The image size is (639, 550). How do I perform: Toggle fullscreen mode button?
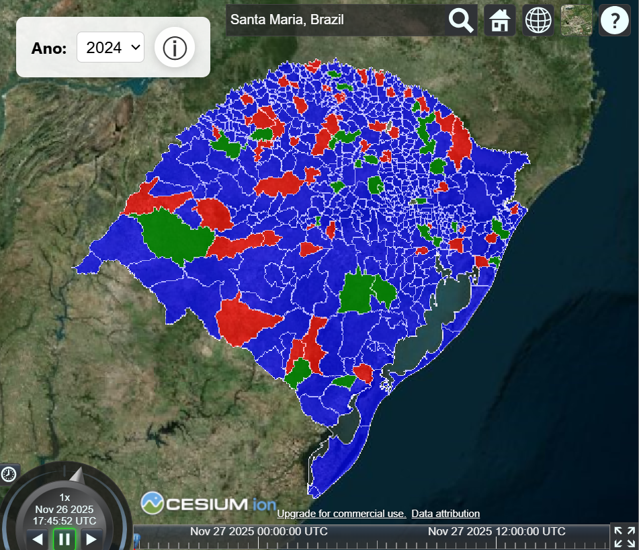pyautogui.click(x=624, y=537)
